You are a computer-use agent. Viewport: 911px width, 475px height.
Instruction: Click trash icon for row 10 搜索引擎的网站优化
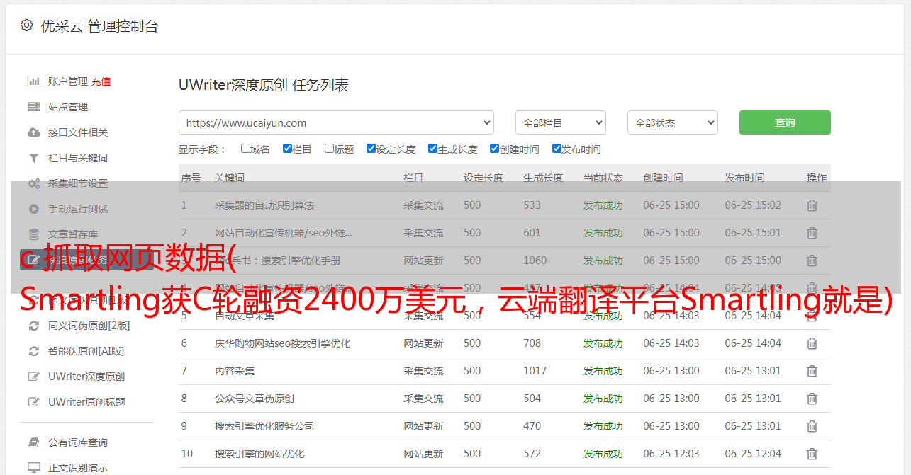(812, 454)
